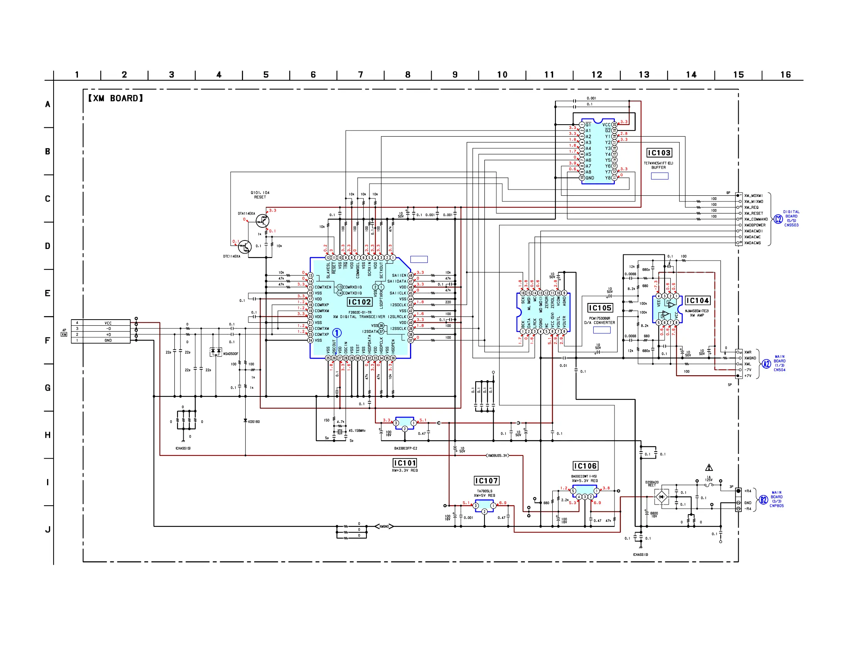Click the IC105 label box
Image resolution: width=864 pixels, height=650 pixels.
tap(600, 308)
